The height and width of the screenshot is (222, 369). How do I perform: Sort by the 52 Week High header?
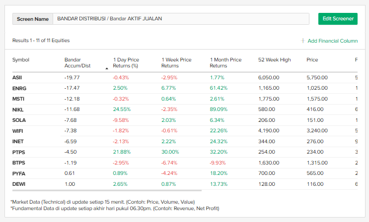(274, 60)
